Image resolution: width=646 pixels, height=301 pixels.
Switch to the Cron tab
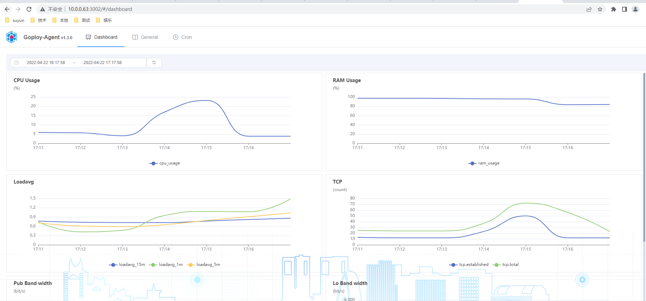[182, 37]
